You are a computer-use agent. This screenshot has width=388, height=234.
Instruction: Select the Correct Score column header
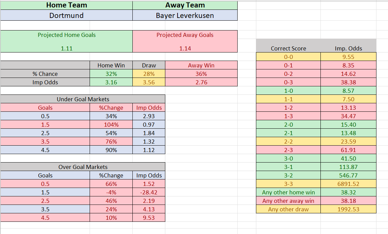coord(288,48)
